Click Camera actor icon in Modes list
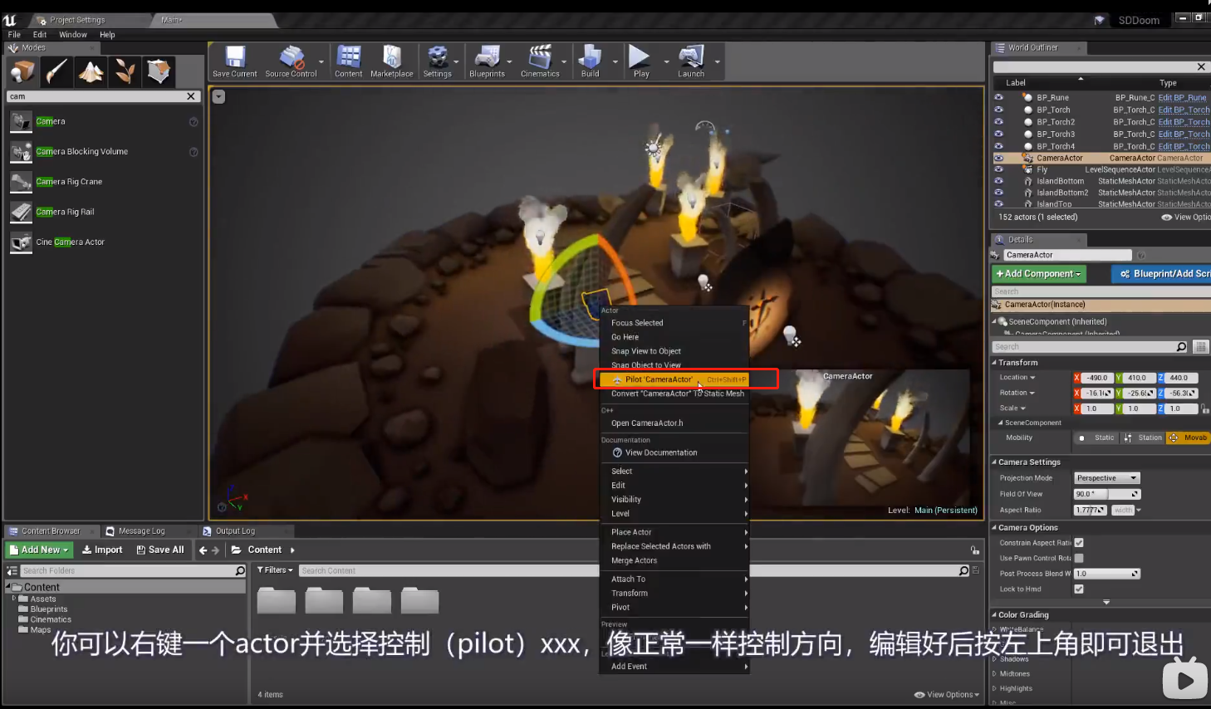The height and width of the screenshot is (709, 1211). 21,122
